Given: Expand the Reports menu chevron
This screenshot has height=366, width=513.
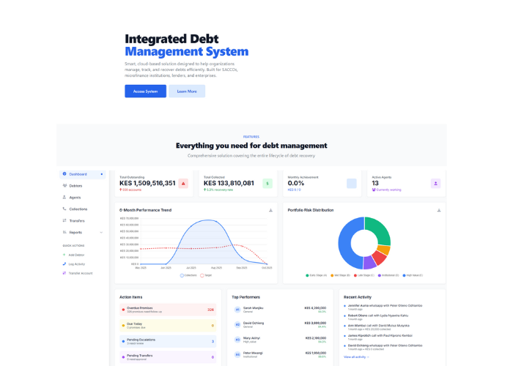Looking at the screenshot, I should coord(101,232).
